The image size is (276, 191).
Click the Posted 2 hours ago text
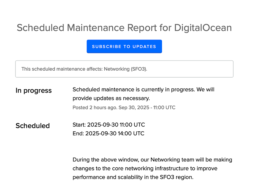94,107
